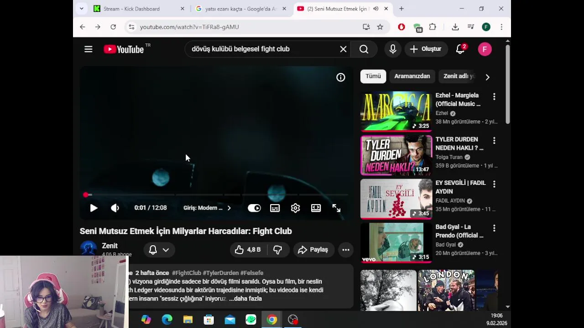584x328 pixels.
Task: Open Microsoft Store from the taskbar
Action: click(209, 320)
